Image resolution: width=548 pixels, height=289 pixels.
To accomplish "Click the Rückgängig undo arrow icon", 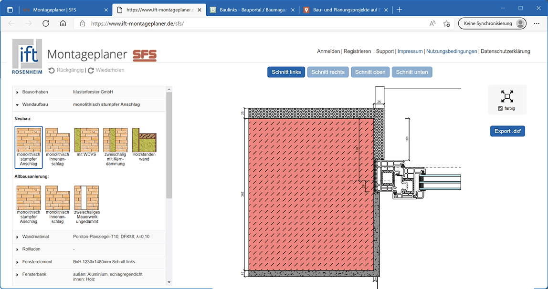I will point(52,70).
